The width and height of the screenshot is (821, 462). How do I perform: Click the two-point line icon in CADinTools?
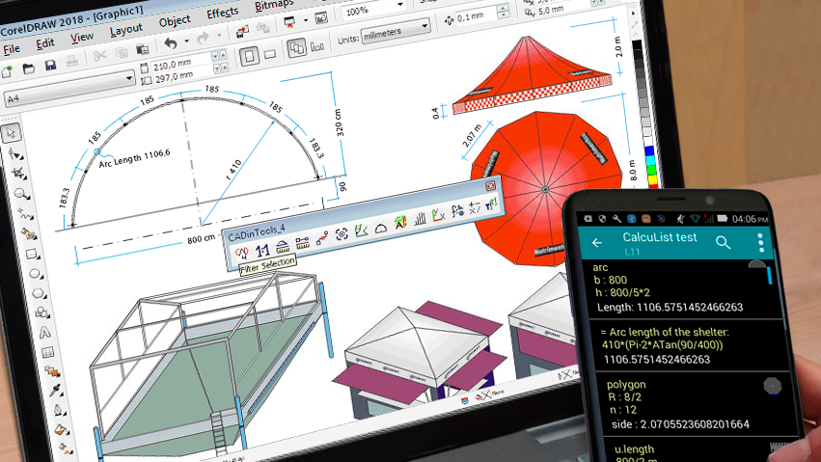[322, 238]
